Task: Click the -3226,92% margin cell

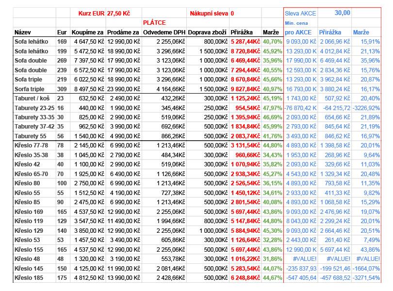Action: click(x=366, y=108)
